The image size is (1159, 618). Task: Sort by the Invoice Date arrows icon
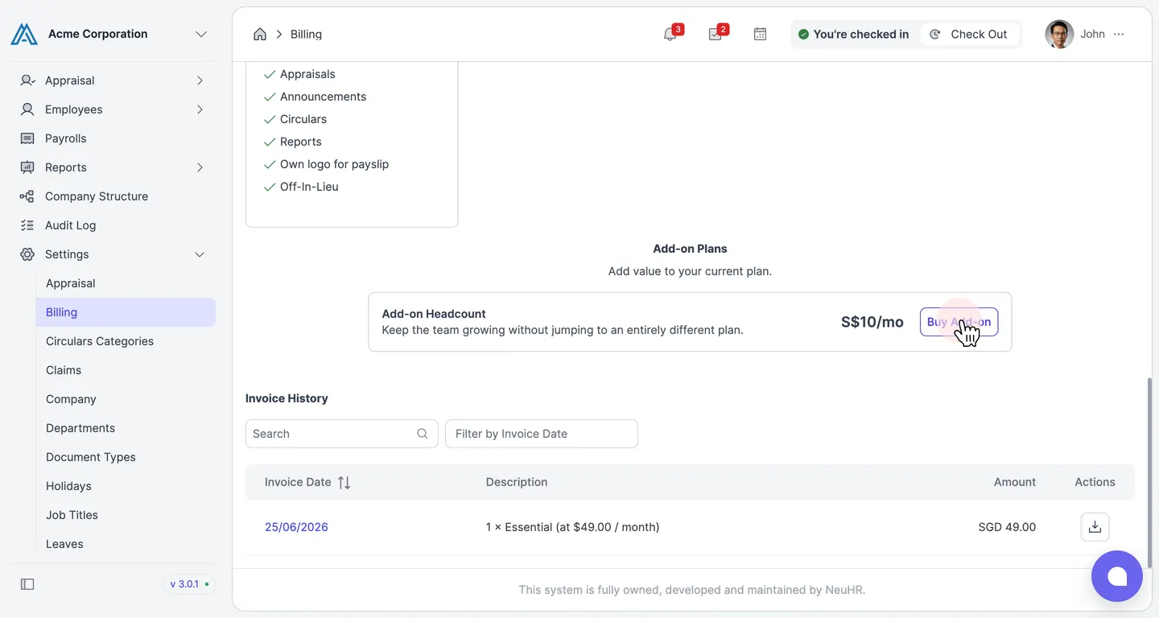[x=344, y=482]
